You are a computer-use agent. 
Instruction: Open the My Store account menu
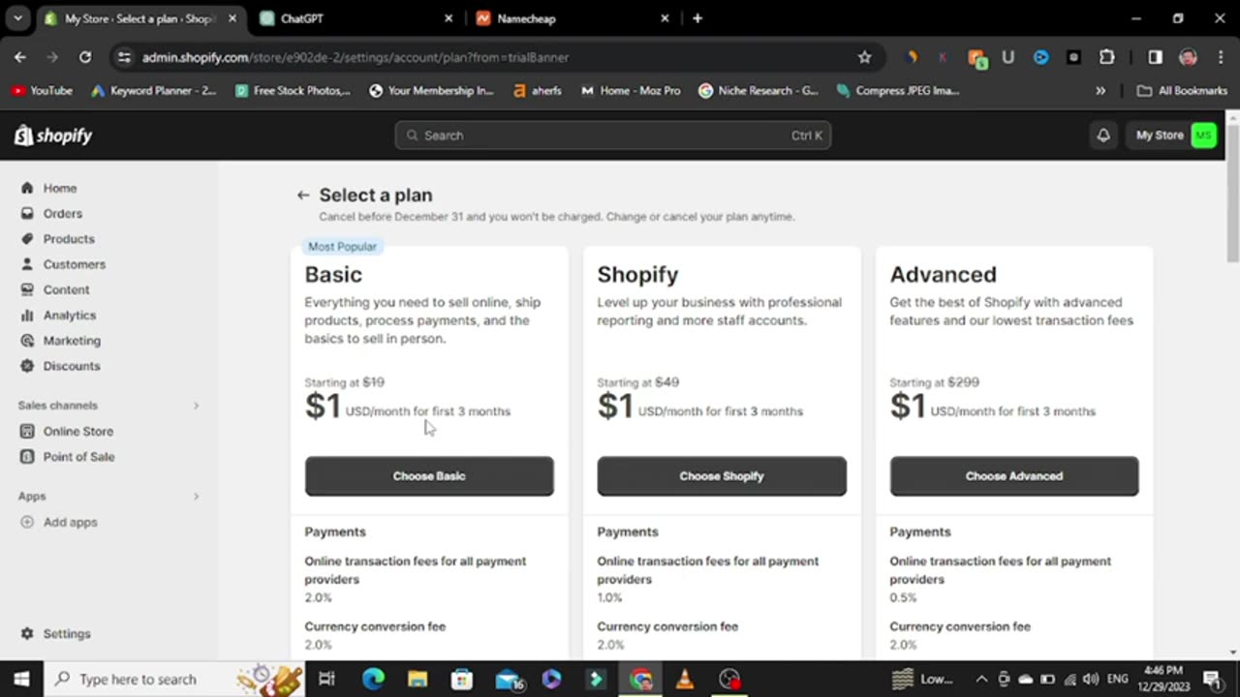1175,136
